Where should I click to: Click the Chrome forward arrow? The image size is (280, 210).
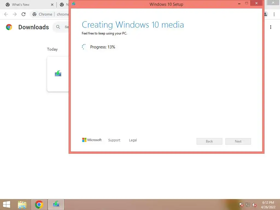click(x=15, y=14)
